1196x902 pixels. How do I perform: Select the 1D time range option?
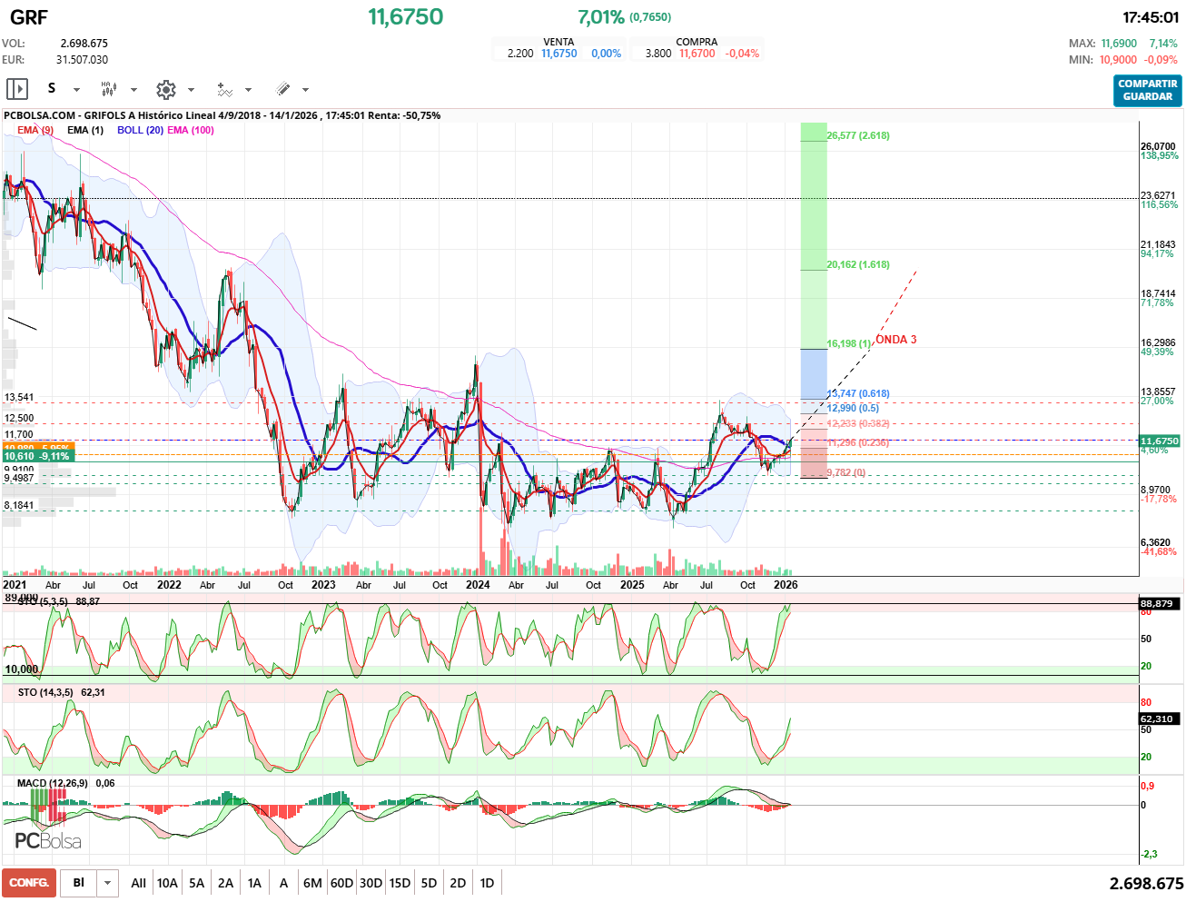click(x=487, y=883)
